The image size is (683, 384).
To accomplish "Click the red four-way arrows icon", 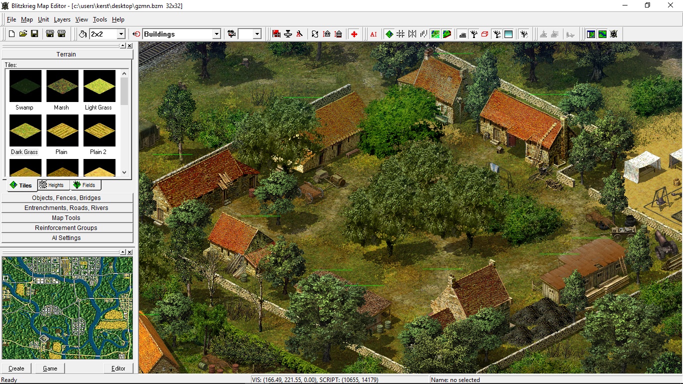I will click(x=354, y=34).
